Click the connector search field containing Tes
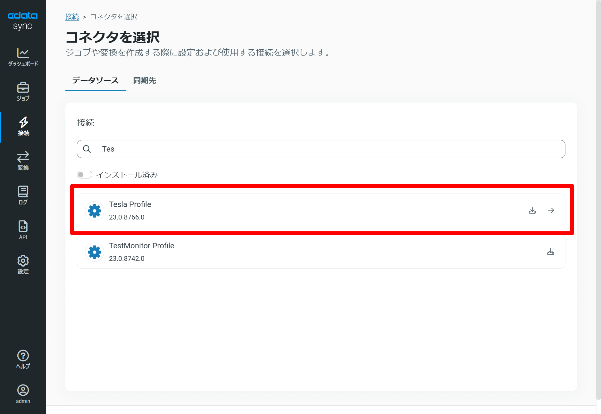 click(x=321, y=149)
